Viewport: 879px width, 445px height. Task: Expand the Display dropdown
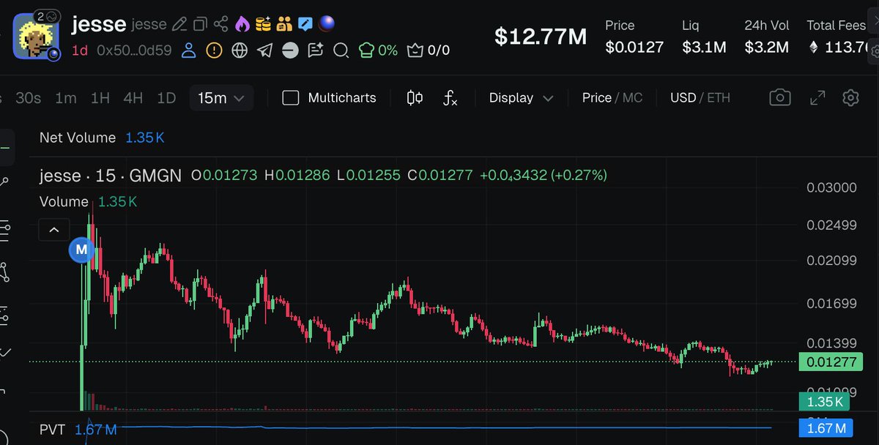[x=521, y=97]
